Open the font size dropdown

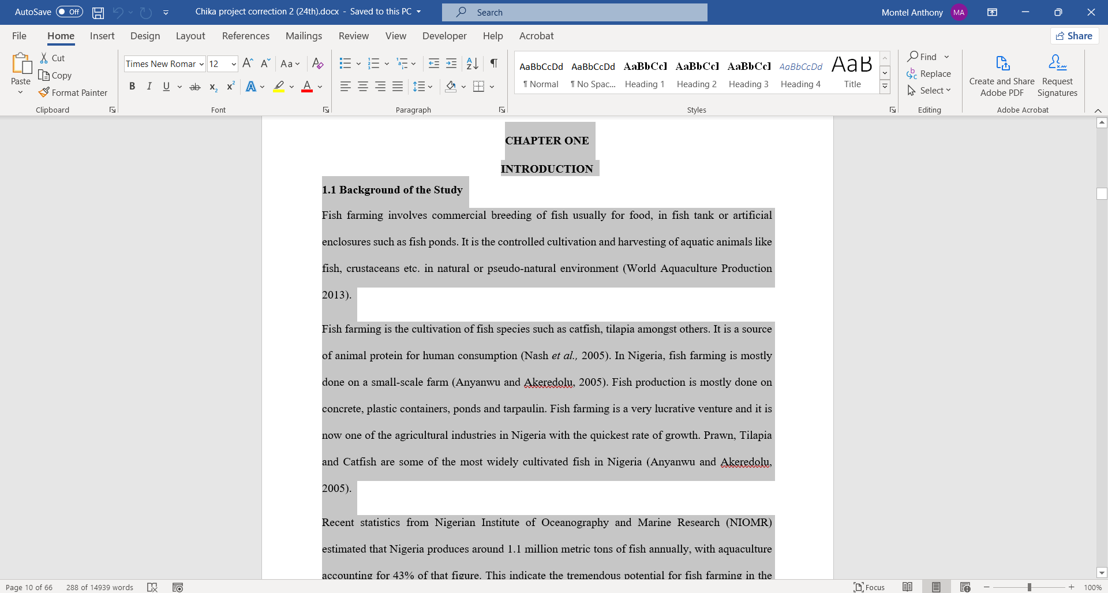point(234,64)
